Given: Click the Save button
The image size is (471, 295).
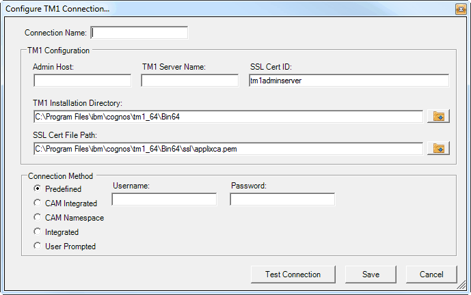Looking at the screenshot, I should pos(371,275).
